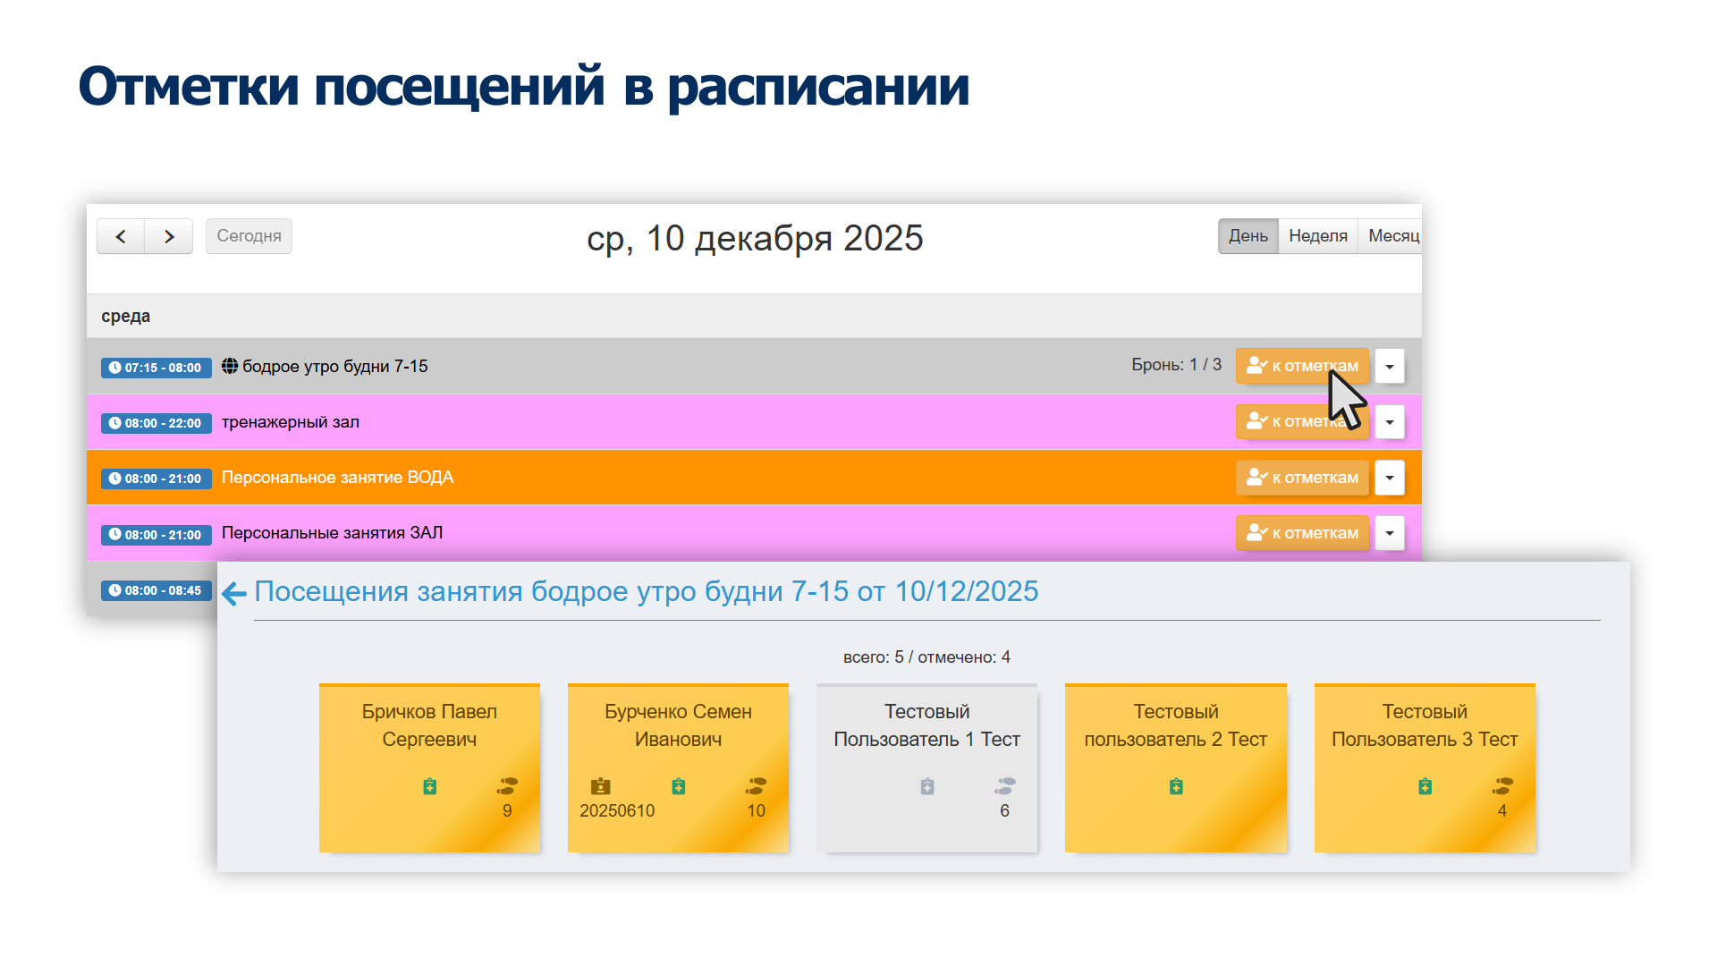This screenshot has width=1717, height=966.
Task: Click medical clipboard icon on Бричков card
Action: tap(430, 786)
